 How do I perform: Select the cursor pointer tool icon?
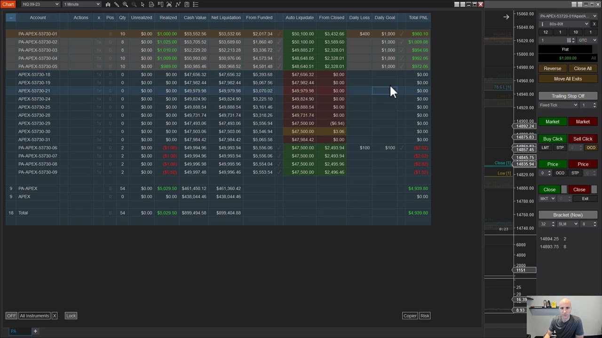(143, 4)
